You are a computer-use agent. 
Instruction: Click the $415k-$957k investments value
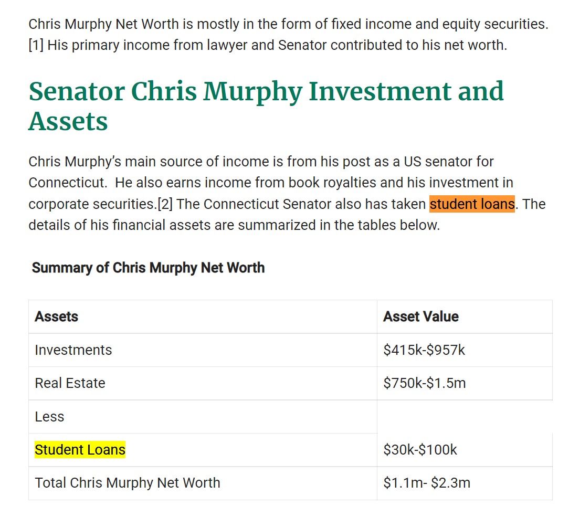pos(424,350)
